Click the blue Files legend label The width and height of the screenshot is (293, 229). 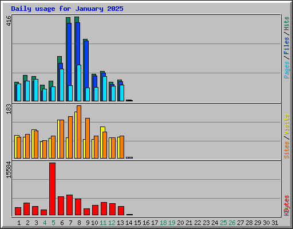[286, 45]
